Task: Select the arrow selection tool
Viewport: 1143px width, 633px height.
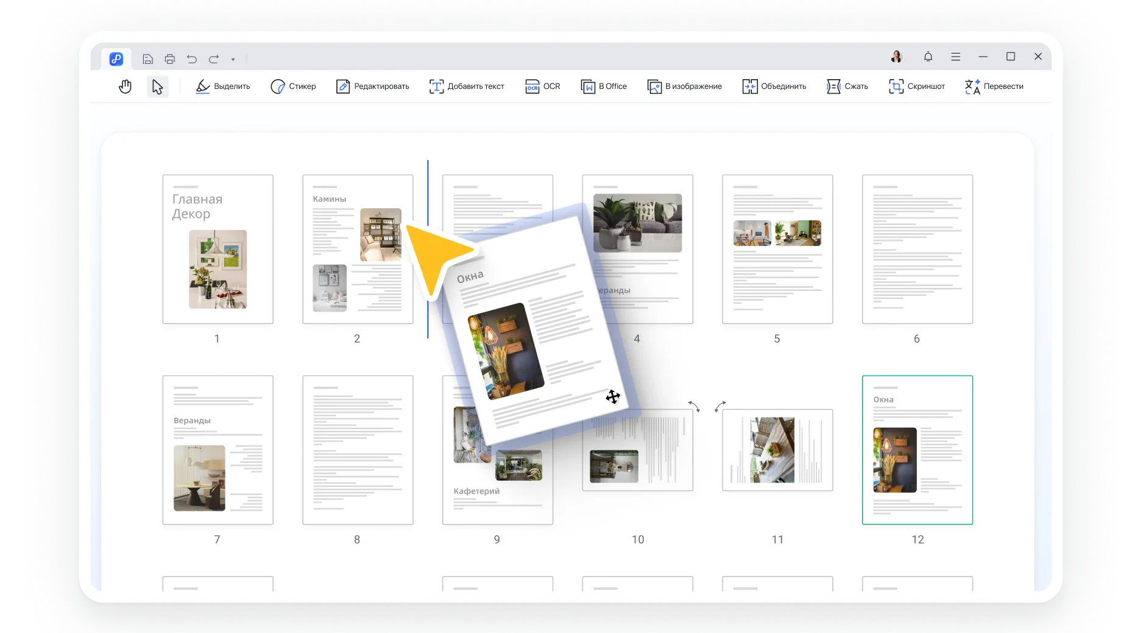Action: [x=157, y=86]
